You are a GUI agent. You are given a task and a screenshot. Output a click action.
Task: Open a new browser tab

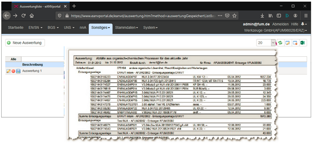[74, 6]
